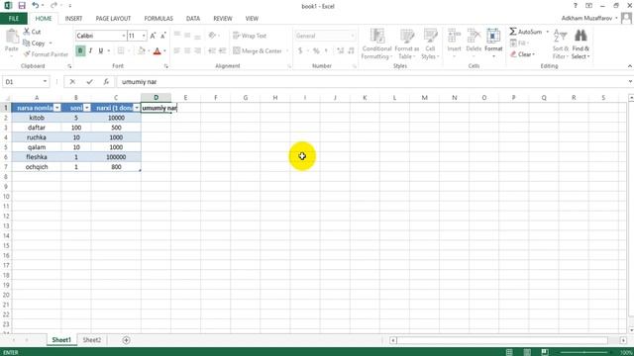Apply fill color bucket

click(141, 50)
